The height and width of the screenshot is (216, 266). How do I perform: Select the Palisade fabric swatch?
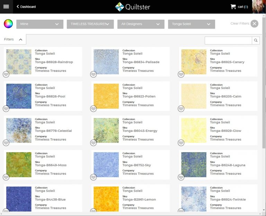(106, 62)
